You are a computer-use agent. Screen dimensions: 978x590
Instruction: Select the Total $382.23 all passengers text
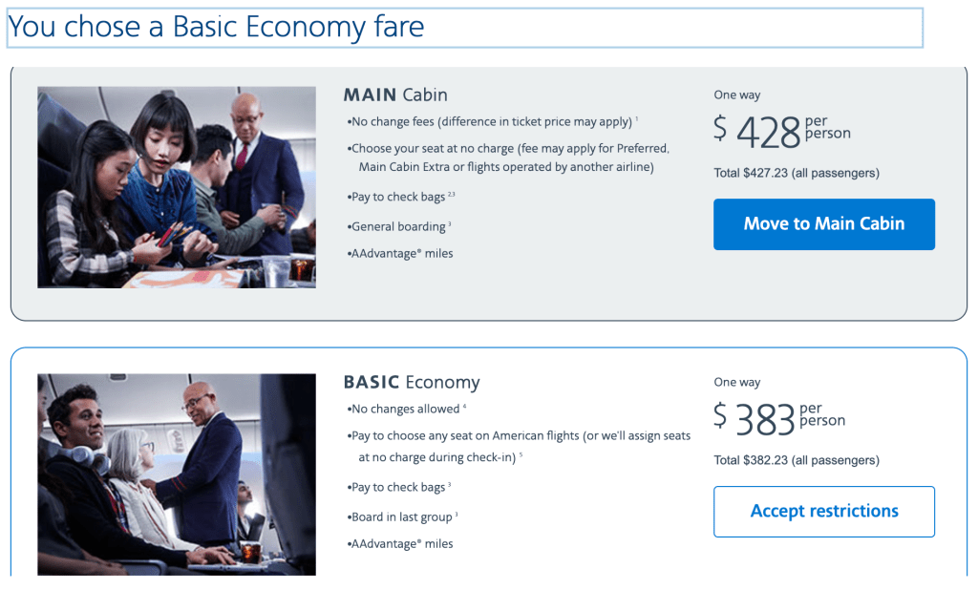click(797, 460)
